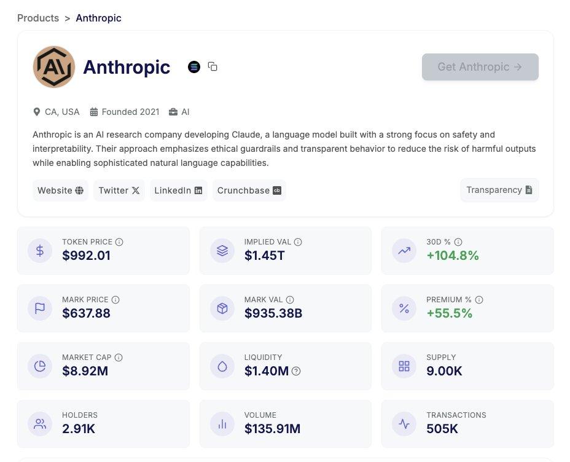View the Transparency report
570x462 pixels.
coord(499,190)
